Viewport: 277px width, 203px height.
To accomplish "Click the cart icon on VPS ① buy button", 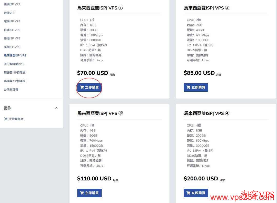I will pos(82,87).
